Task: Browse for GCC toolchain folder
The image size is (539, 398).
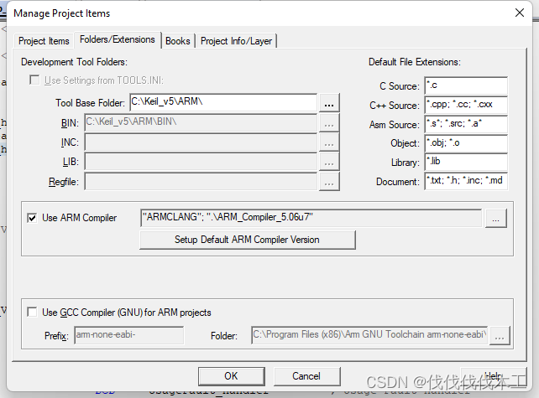Action: tap(500, 335)
